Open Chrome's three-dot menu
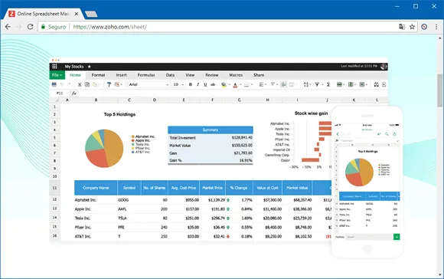The image size is (444, 279). pos(436,27)
